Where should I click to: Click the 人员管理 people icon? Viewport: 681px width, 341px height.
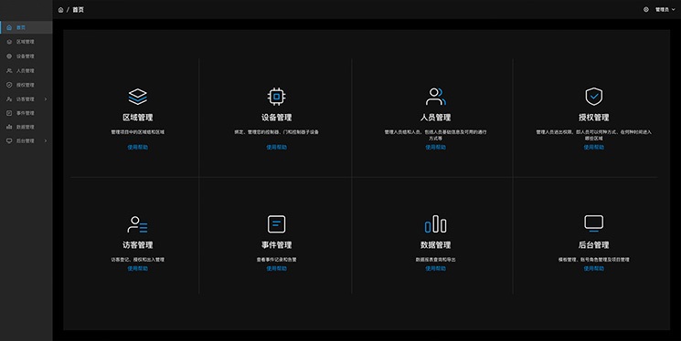(x=436, y=97)
